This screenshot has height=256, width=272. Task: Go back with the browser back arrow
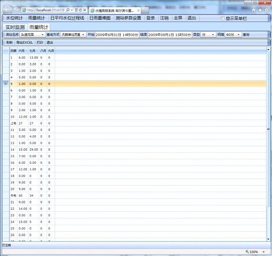coord(7,10)
